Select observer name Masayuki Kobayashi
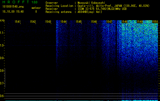Viewport: 160px width, 101px height. 91,3
